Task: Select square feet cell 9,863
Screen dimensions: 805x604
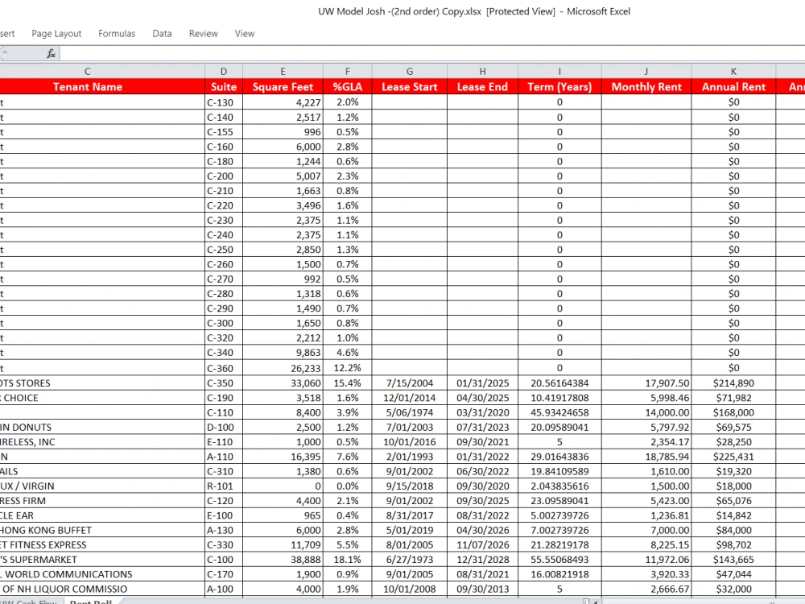Action: (283, 353)
